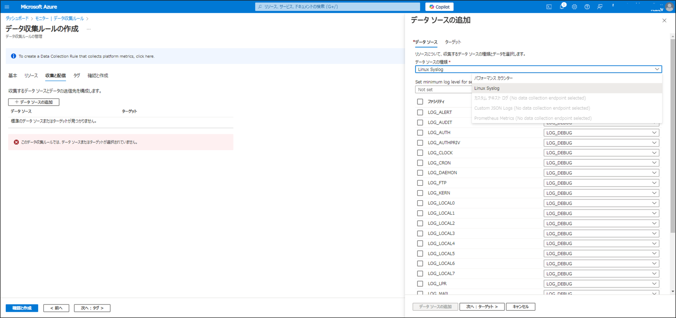The image size is (676, 318).
Task: Open the account avatar menu
Action: 670,7
